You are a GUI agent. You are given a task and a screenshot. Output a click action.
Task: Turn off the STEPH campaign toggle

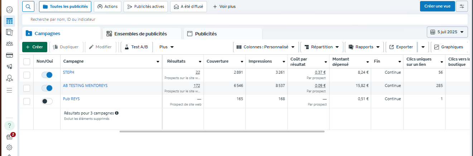click(x=47, y=75)
